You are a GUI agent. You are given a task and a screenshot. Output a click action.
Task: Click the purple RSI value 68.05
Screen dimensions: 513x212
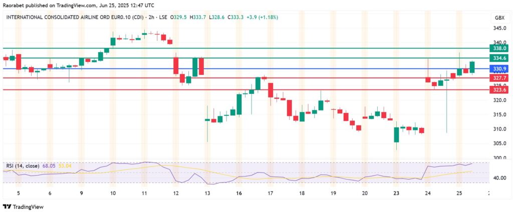pos(50,165)
